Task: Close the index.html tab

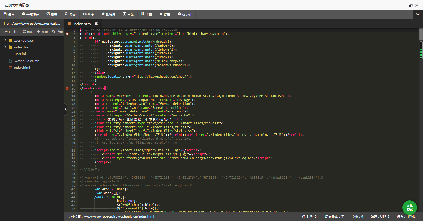Action: [x=96, y=24]
